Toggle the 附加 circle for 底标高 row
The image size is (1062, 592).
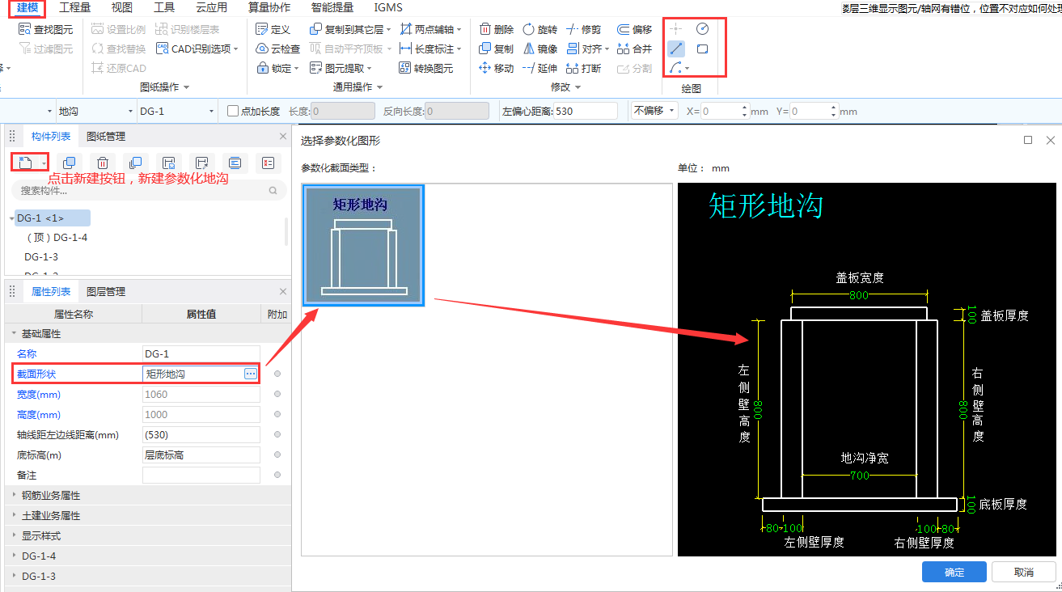coord(277,455)
